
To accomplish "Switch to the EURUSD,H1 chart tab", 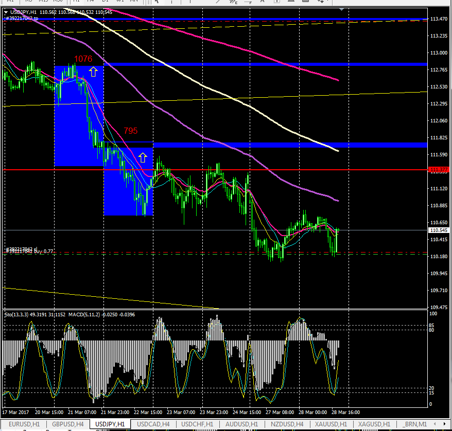I will tap(24, 424).
